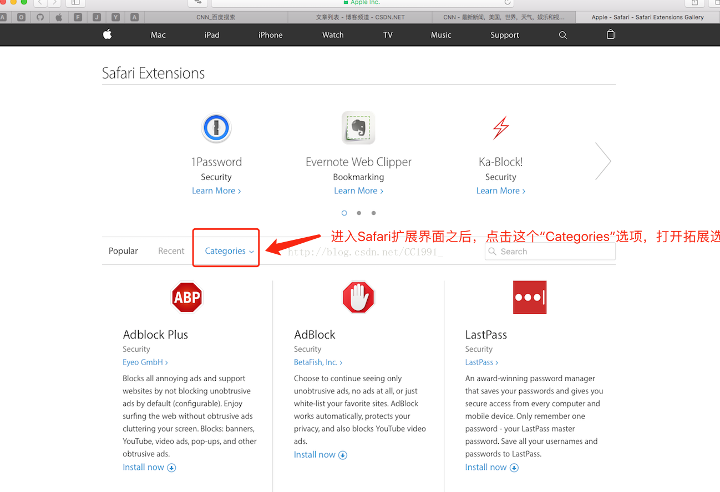
Task: Open the pinned tab labeled J
Action: [x=97, y=17]
